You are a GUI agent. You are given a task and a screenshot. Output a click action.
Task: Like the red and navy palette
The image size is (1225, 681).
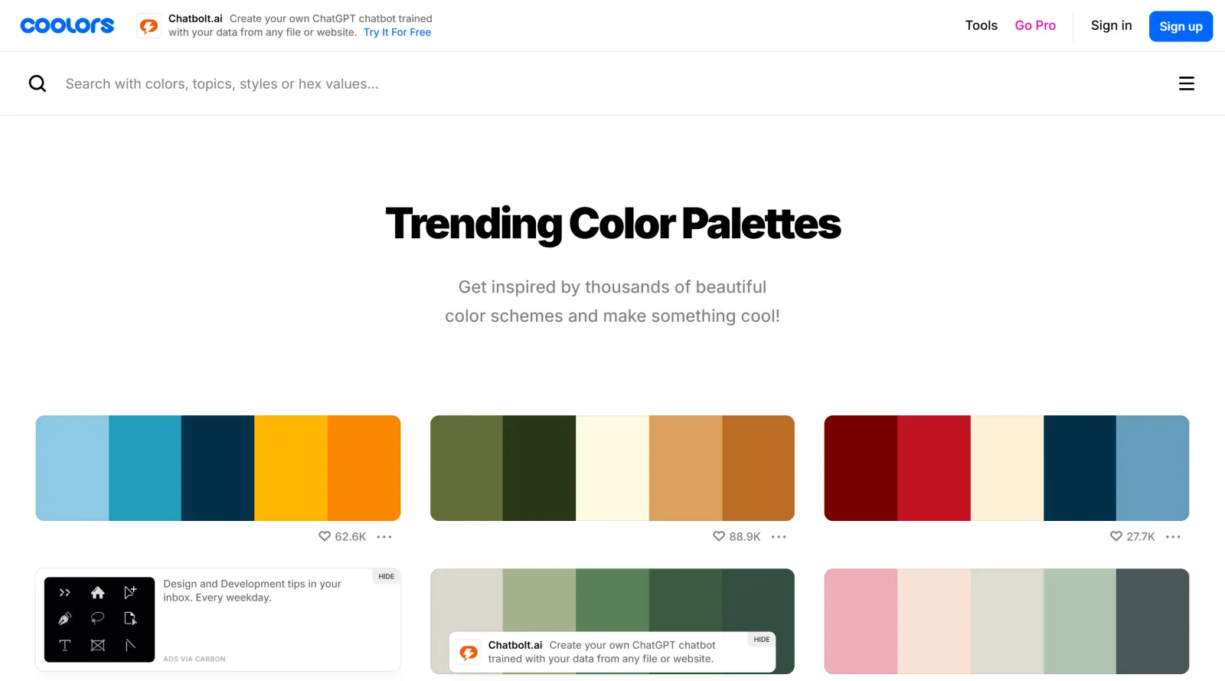click(x=1115, y=536)
